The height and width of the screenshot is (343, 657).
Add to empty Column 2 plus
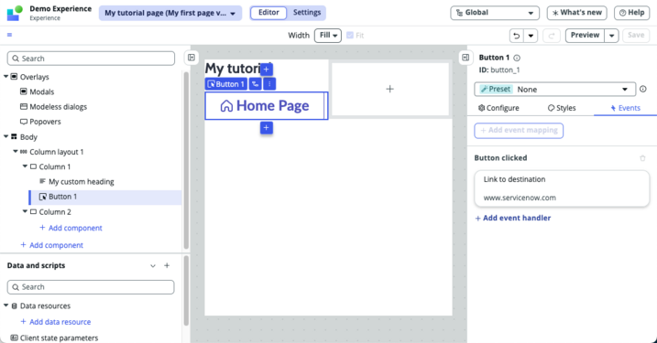coord(389,89)
